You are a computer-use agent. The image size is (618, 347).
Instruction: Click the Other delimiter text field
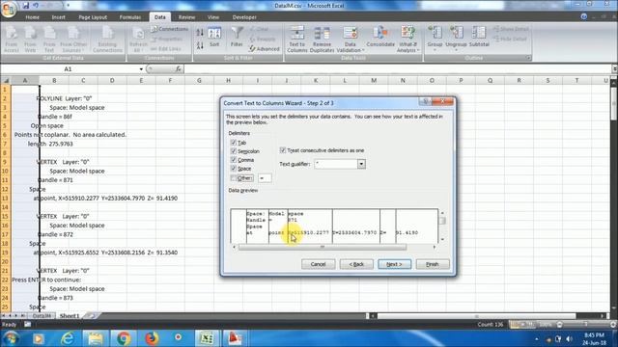click(265, 178)
